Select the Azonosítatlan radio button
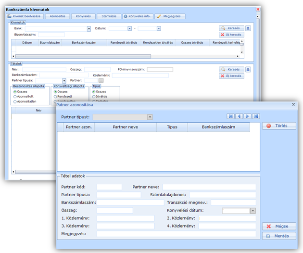303x253 pixels. click(x=15, y=101)
